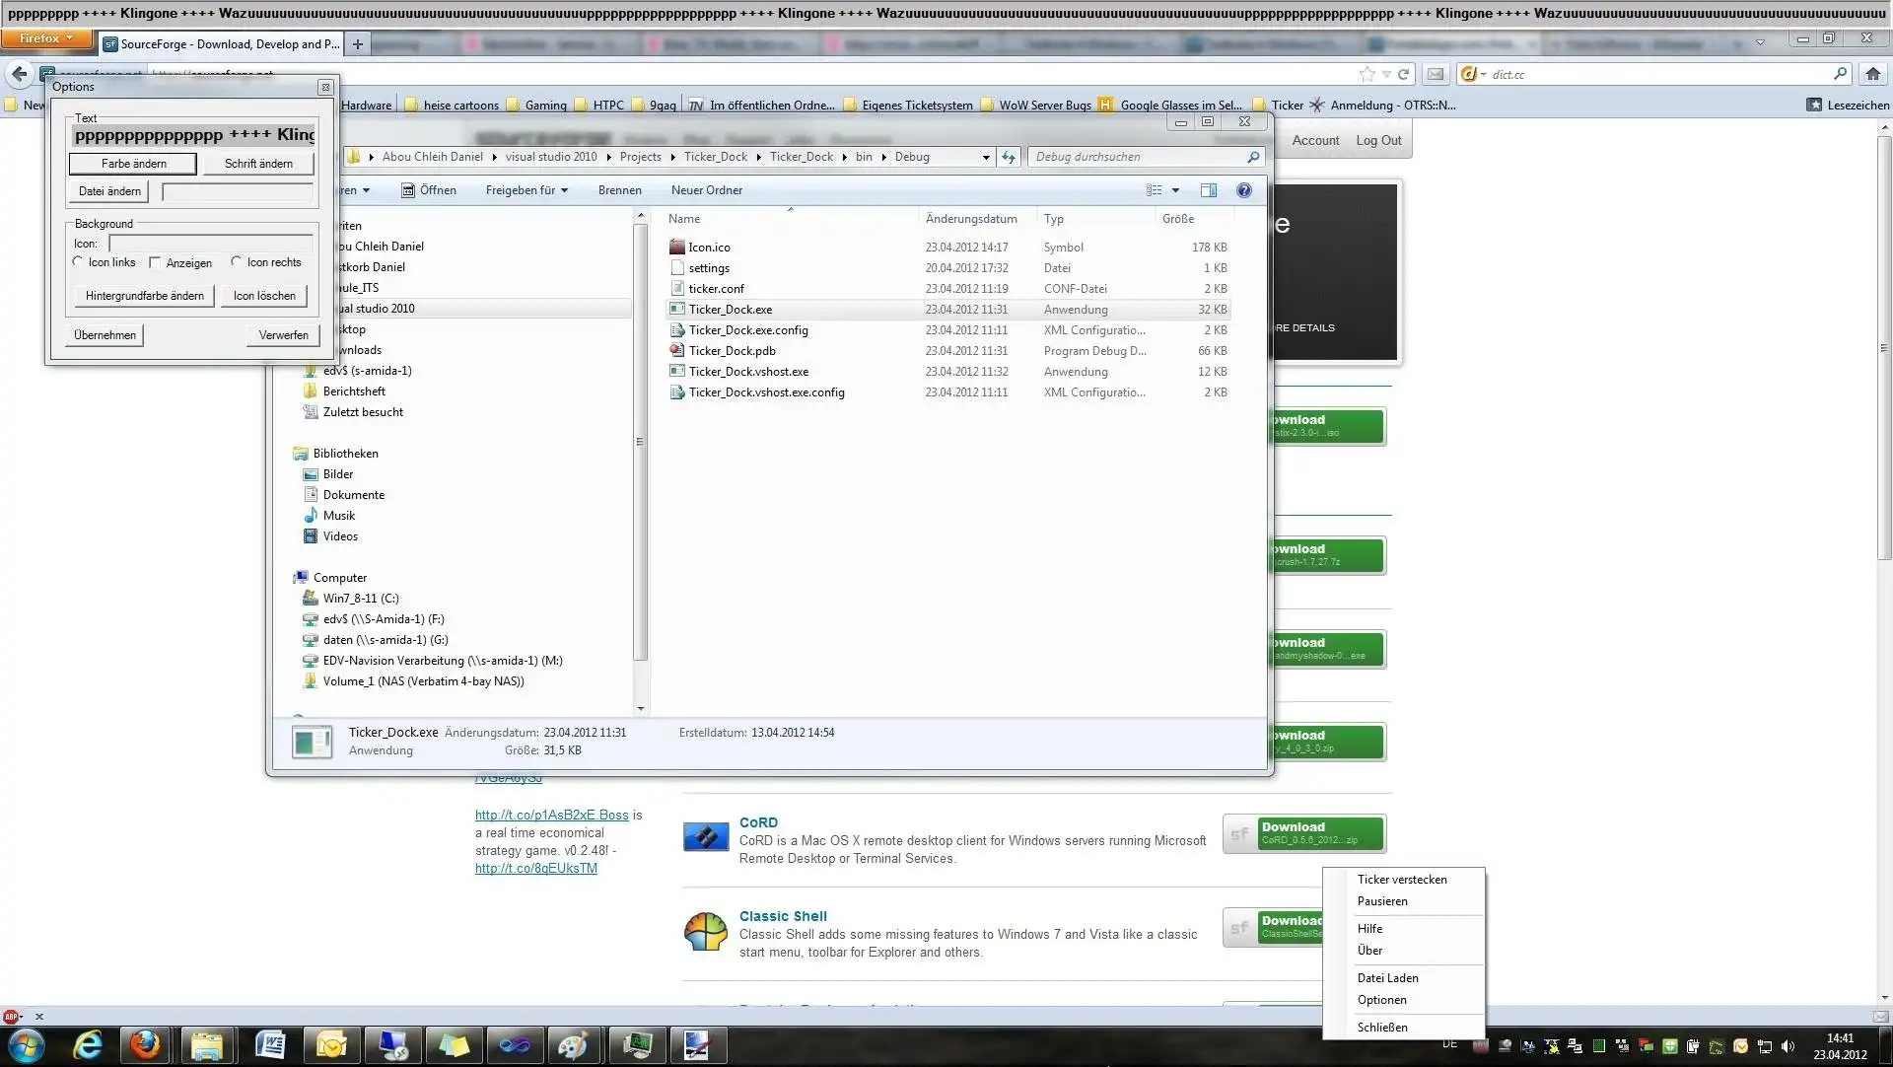The height and width of the screenshot is (1067, 1893).
Task: Open new tab plus button
Action: pyautogui.click(x=358, y=44)
